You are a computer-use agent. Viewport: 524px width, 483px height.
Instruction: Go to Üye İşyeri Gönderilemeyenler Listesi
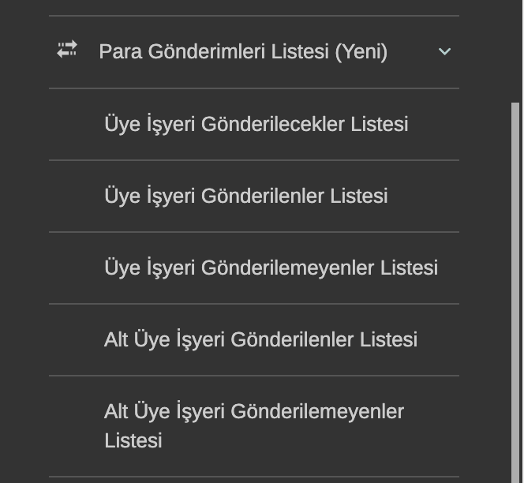click(271, 268)
